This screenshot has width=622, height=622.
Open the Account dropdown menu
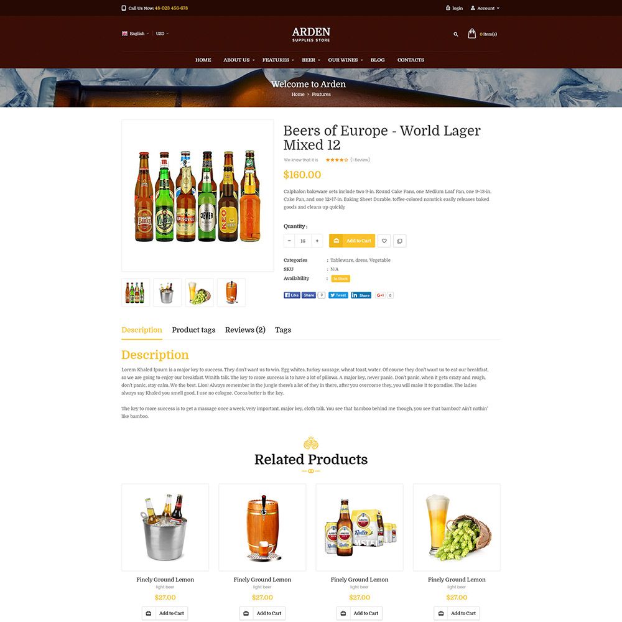tap(485, 8)
